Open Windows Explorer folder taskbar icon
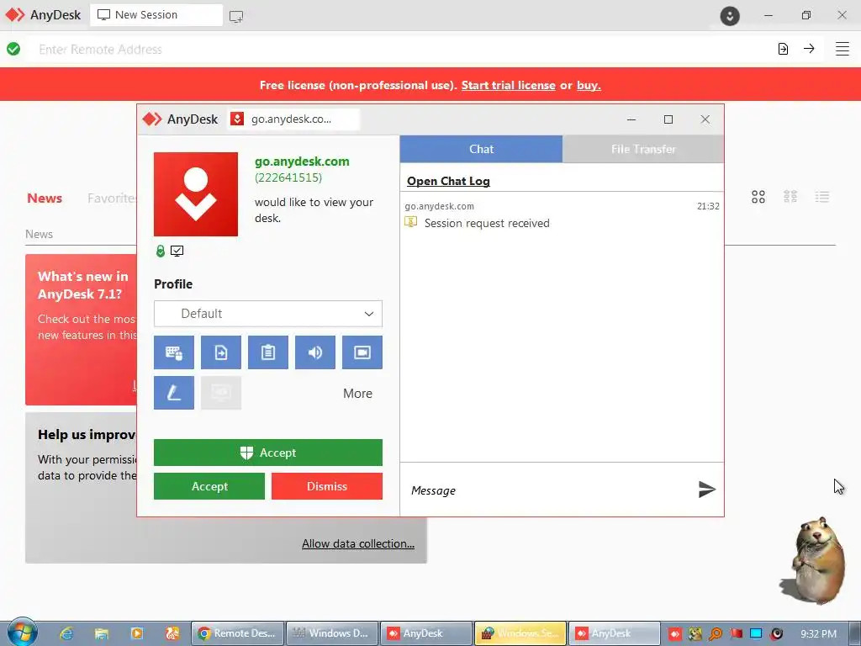861x646 pixels. click(102, 633)
